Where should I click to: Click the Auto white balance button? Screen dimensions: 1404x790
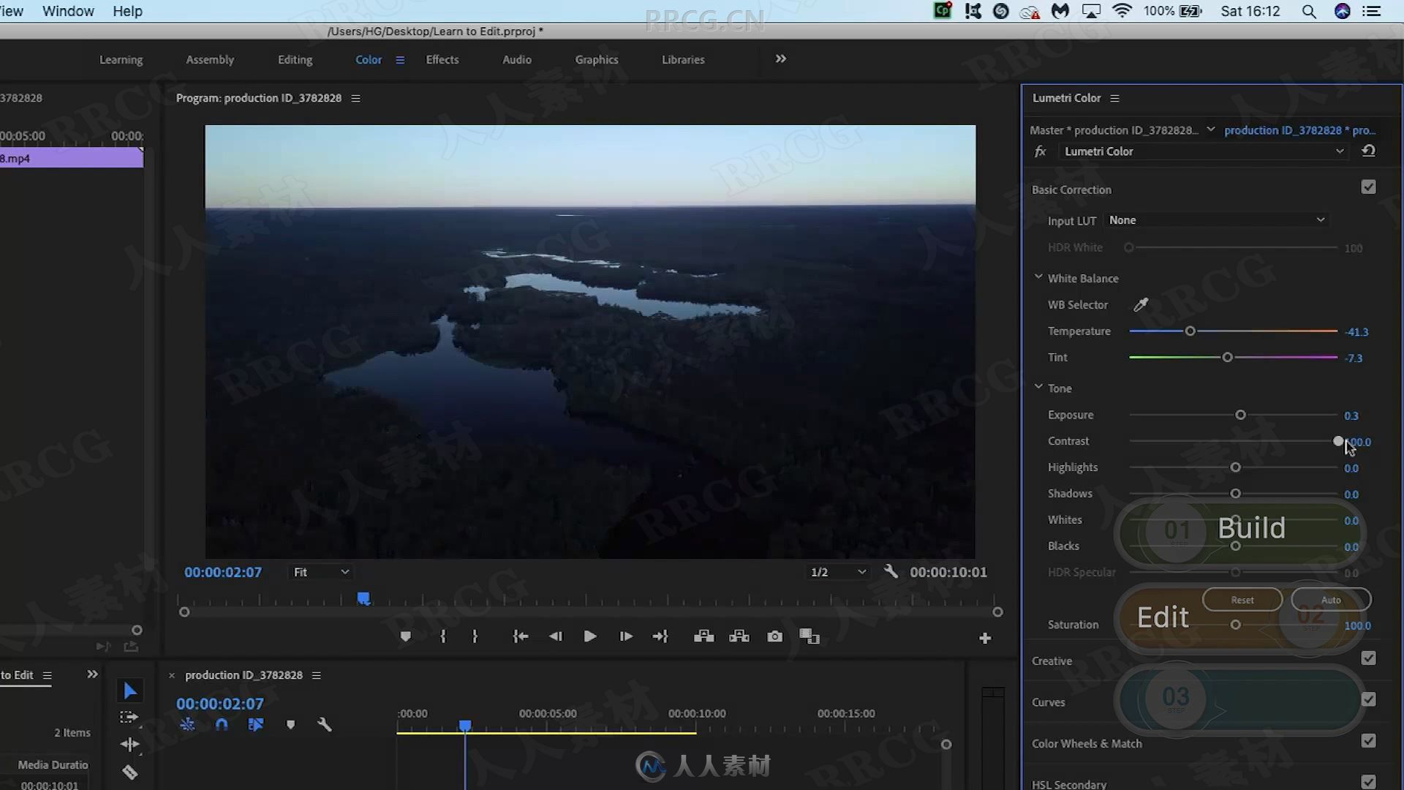tap(1331, 599)
